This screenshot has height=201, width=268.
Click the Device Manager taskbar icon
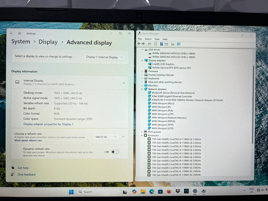click(204, 191)
